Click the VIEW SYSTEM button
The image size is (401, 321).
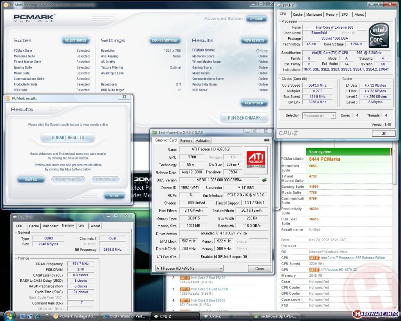tap(254, 103)
